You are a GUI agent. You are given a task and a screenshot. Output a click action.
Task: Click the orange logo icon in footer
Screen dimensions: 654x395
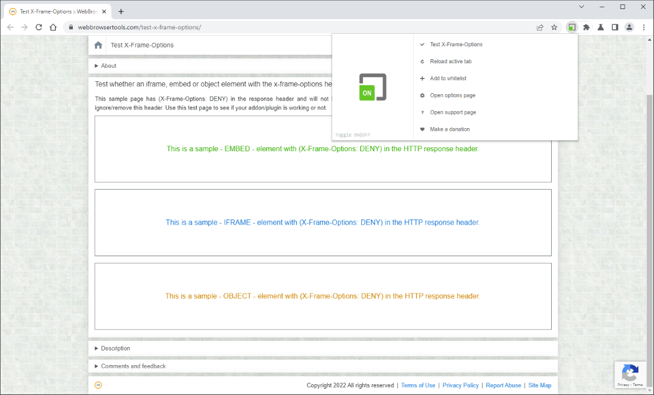(98, 385)
